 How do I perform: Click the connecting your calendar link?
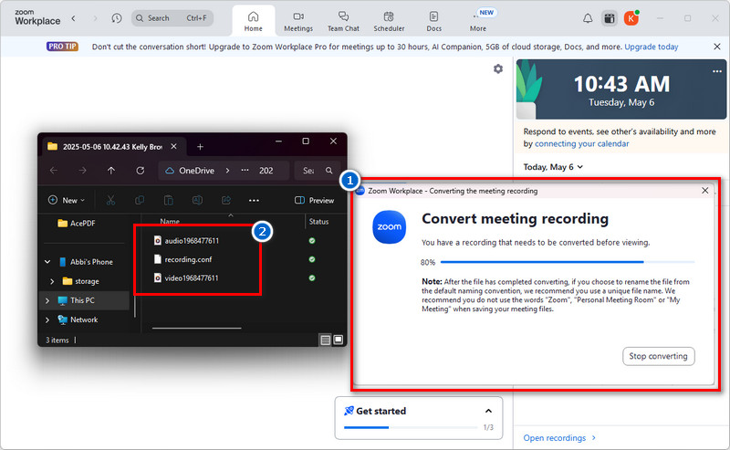point(581,143)
